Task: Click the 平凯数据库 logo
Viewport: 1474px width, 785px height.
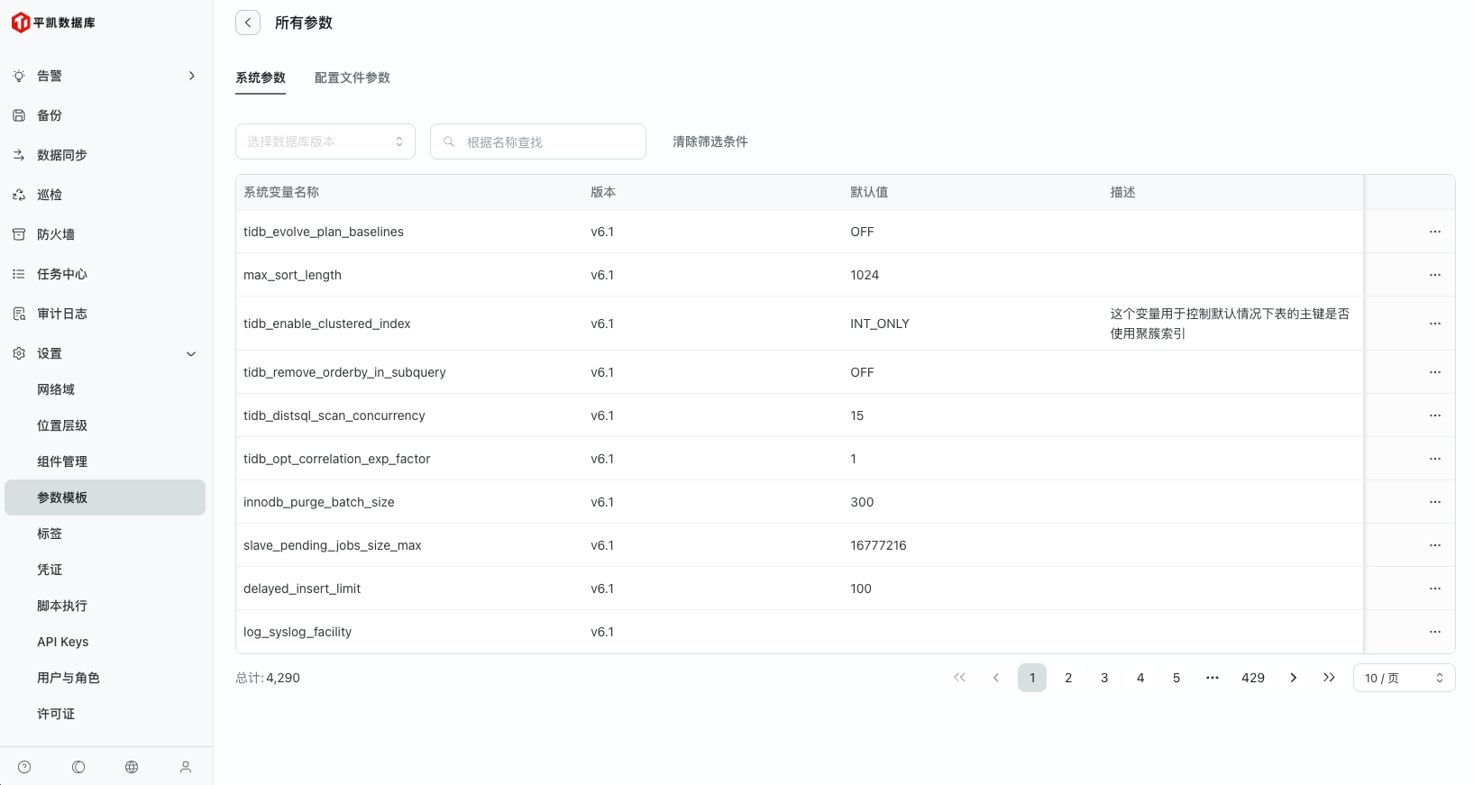Action: tap(53, 23)
